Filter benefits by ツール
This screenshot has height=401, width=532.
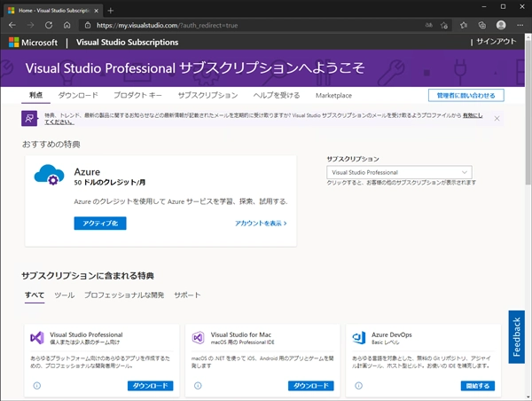pos(65,295)
